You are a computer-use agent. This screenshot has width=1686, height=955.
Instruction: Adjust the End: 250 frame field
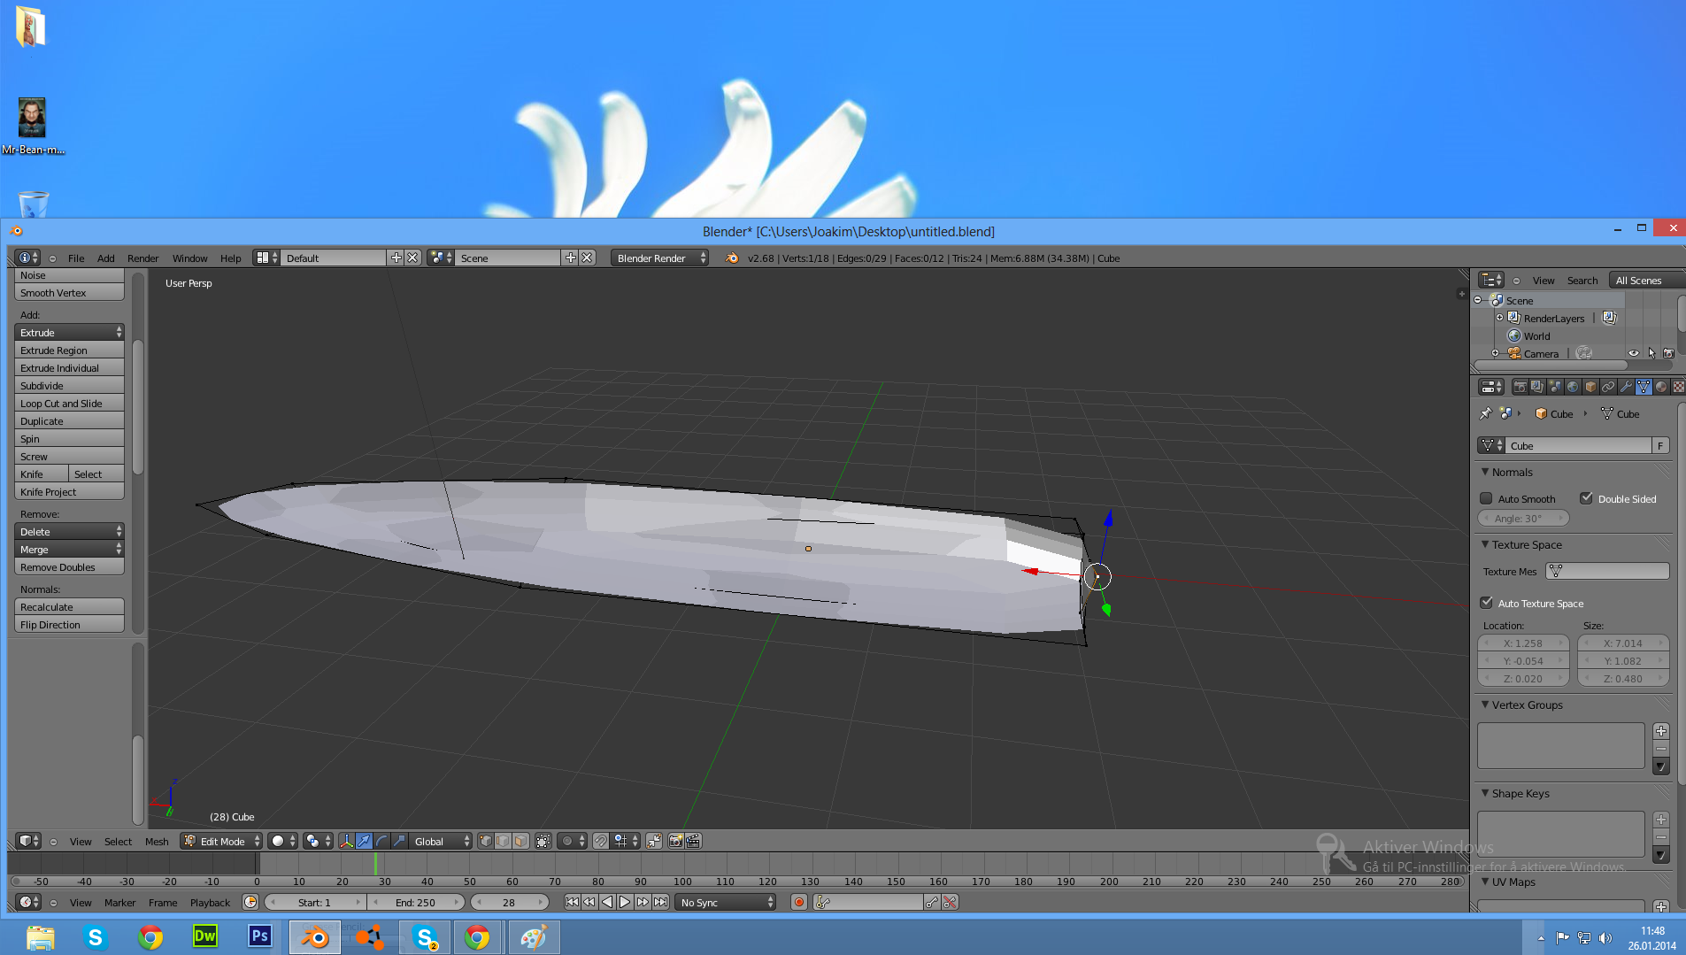point(415,902)
